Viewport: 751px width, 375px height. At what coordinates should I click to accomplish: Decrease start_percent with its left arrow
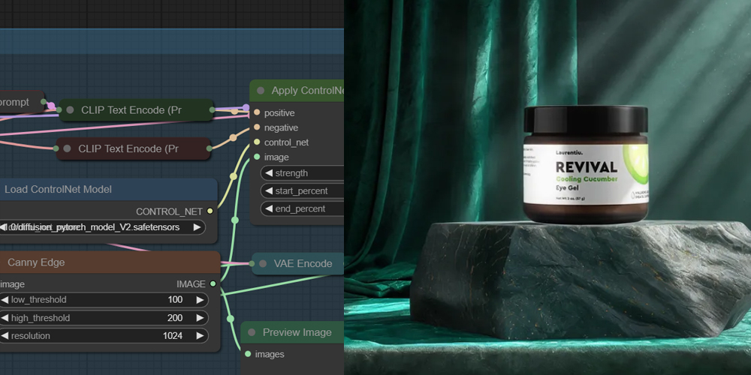(x=269, y=190)
